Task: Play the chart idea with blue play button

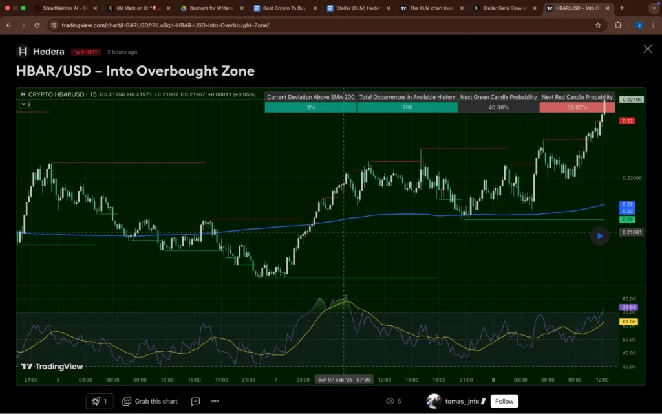Action: click(x=599, y=235)
